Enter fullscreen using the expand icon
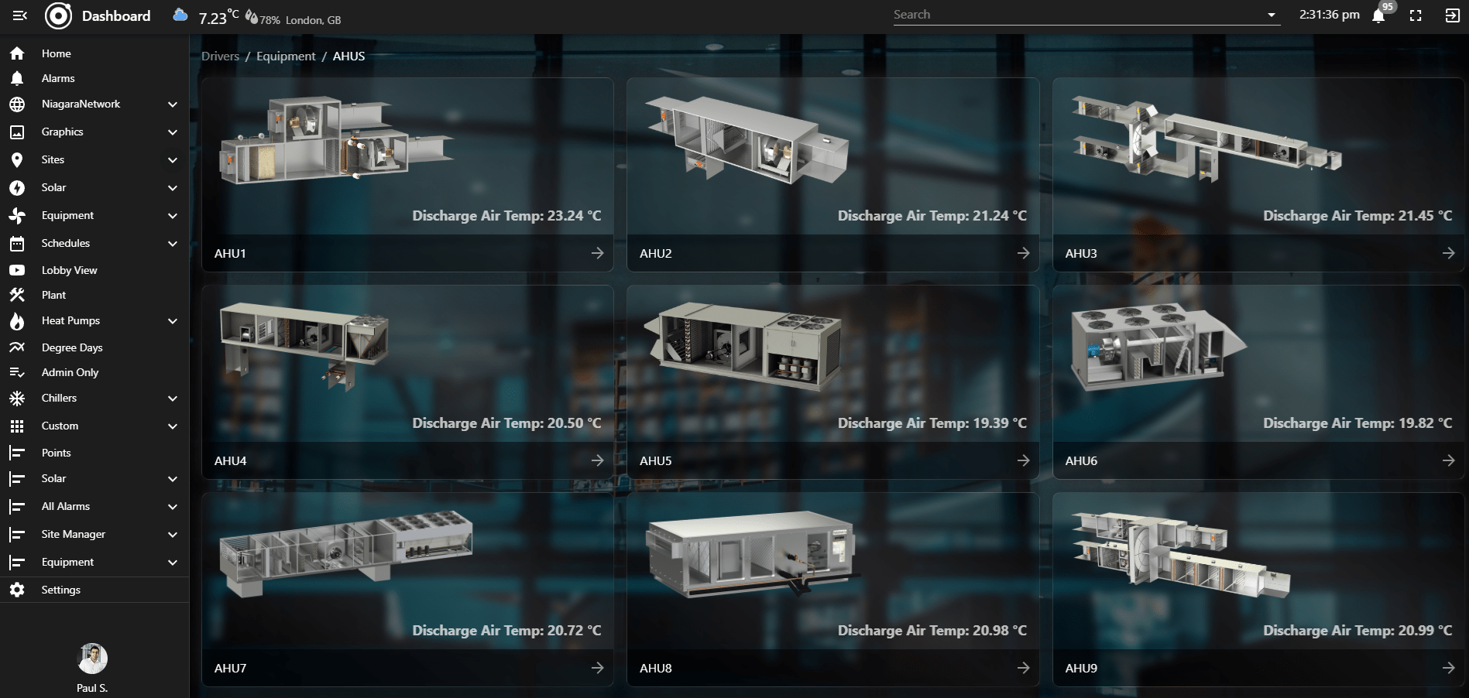The image size is (1469, 698). click(x=1416, y=14)
